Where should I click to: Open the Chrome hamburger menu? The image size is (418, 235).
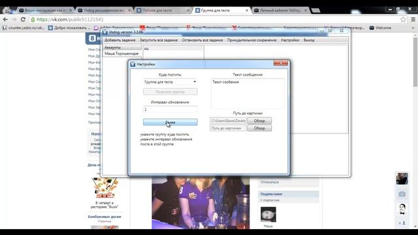click(413, 20)
